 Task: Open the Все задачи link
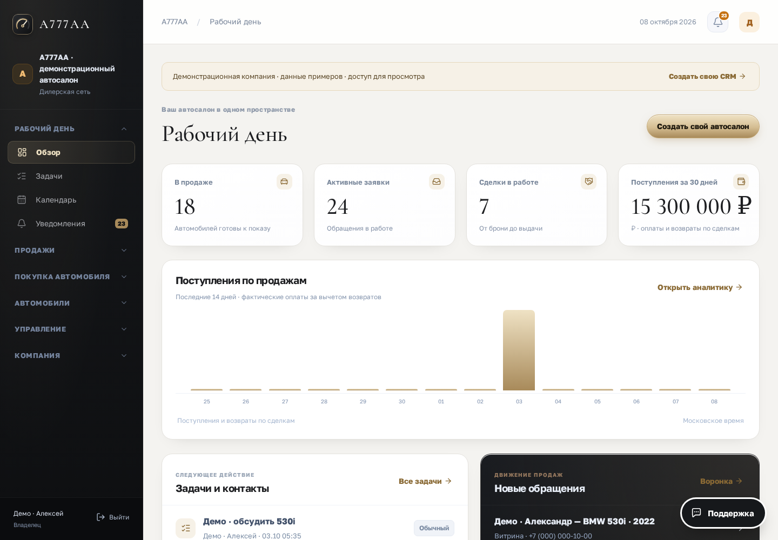point(425,481)
